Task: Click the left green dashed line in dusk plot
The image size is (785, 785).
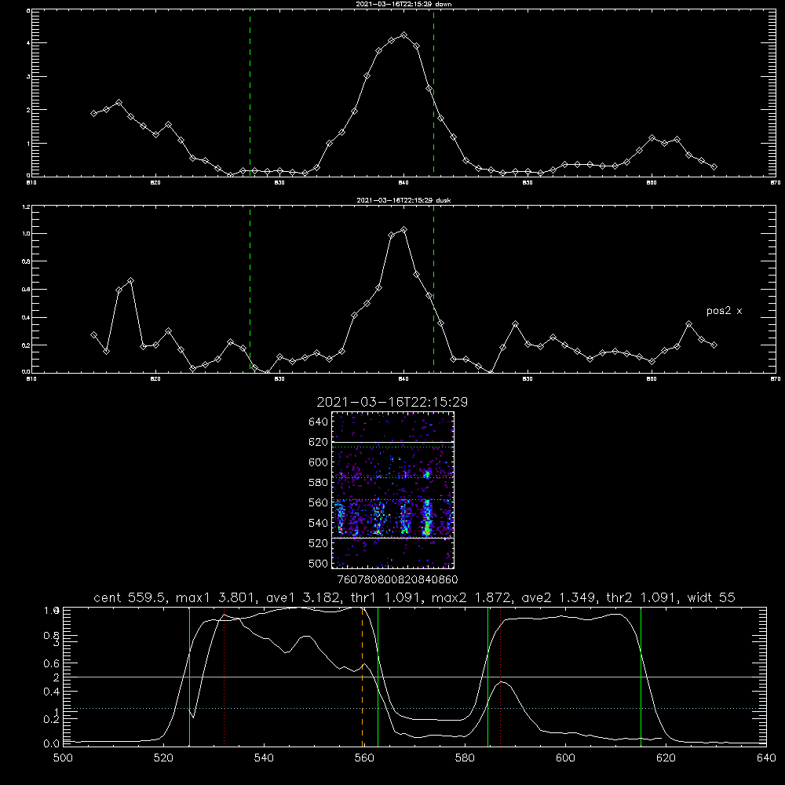Action: pos(250,289)
